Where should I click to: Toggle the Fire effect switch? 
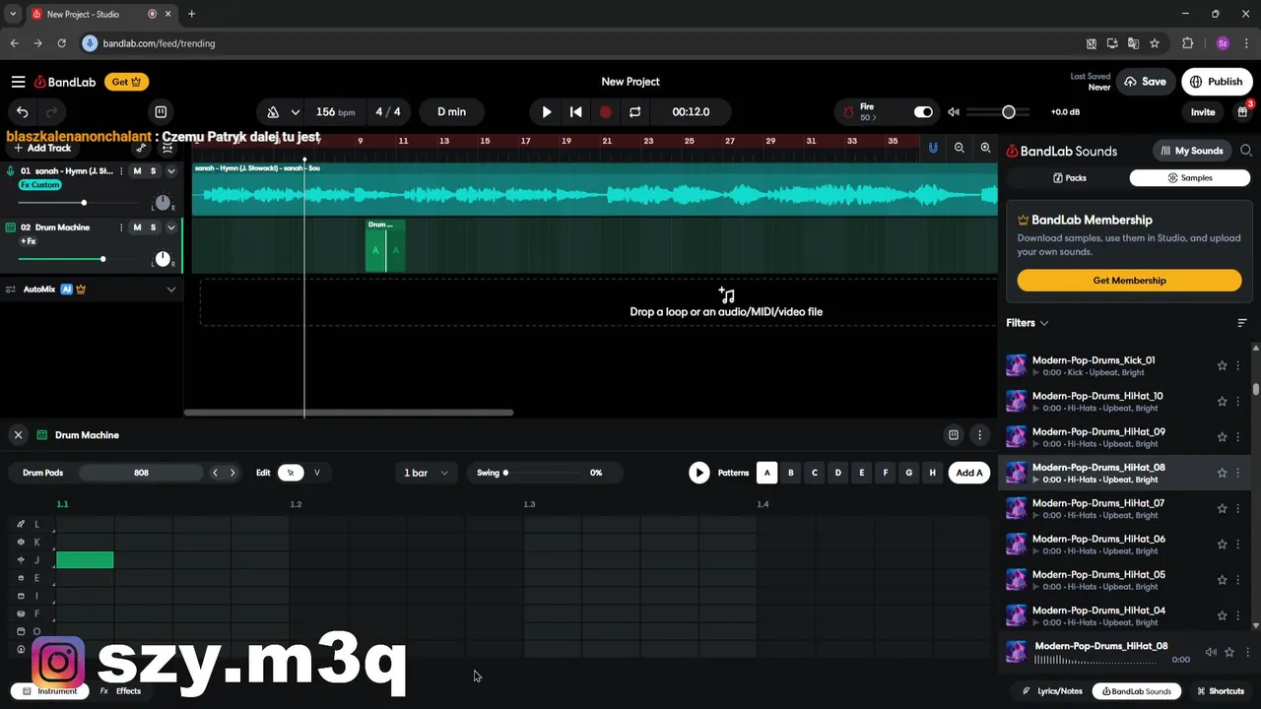(x=923, y=112)
